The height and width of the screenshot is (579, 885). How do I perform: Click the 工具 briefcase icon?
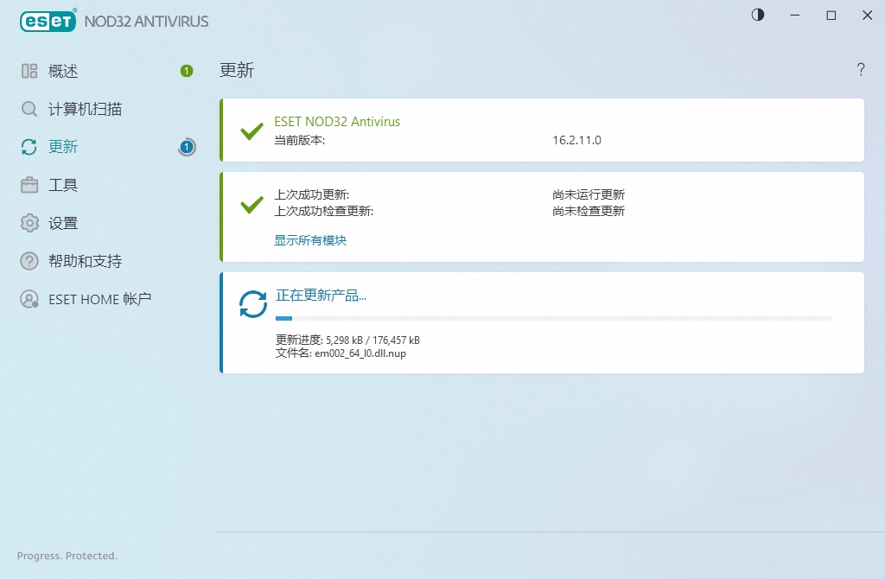pyautogui.click(x=29, y=185)
